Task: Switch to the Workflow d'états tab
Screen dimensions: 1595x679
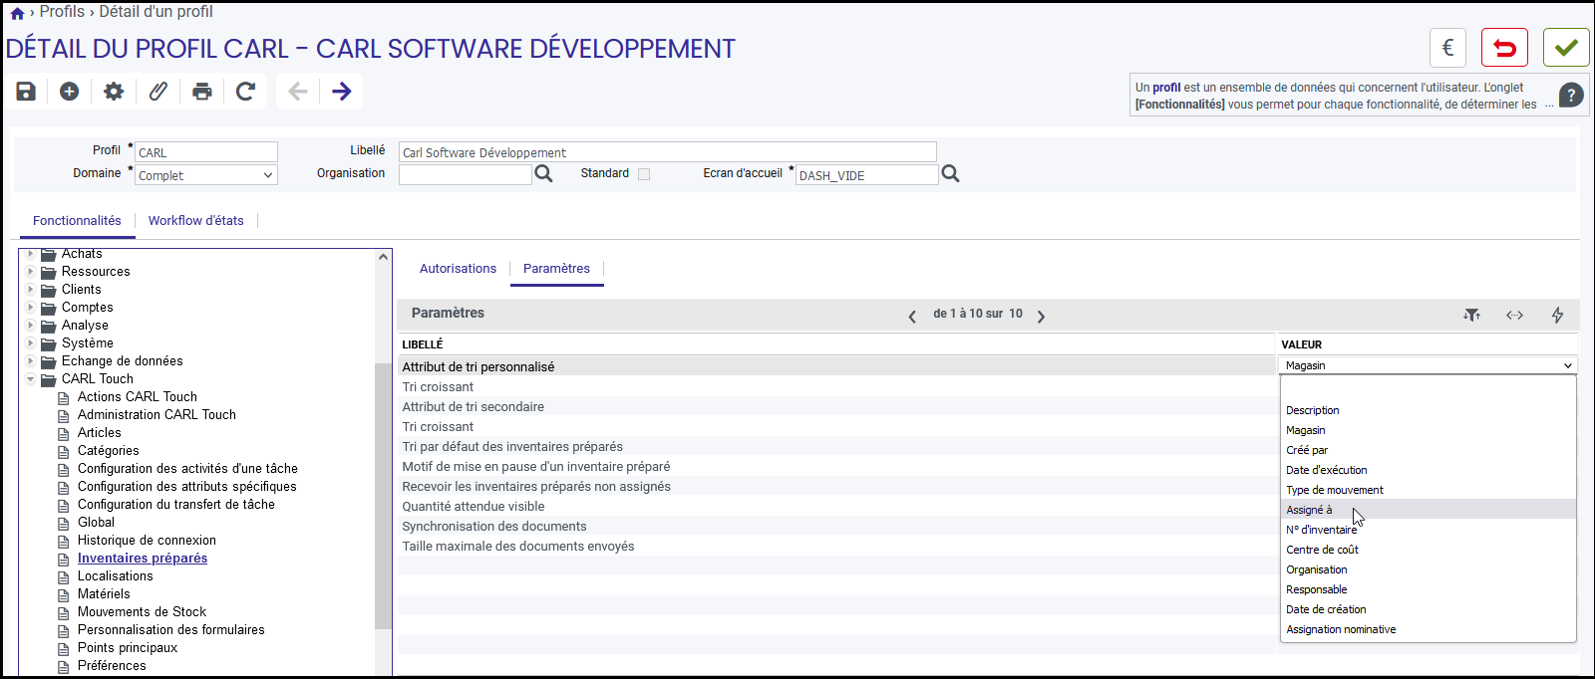Action: (x=196, y=221)
